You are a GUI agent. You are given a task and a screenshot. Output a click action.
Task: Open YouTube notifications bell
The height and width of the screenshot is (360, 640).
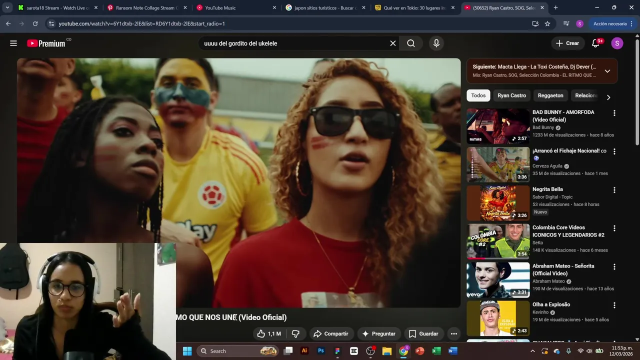point(595,43)
